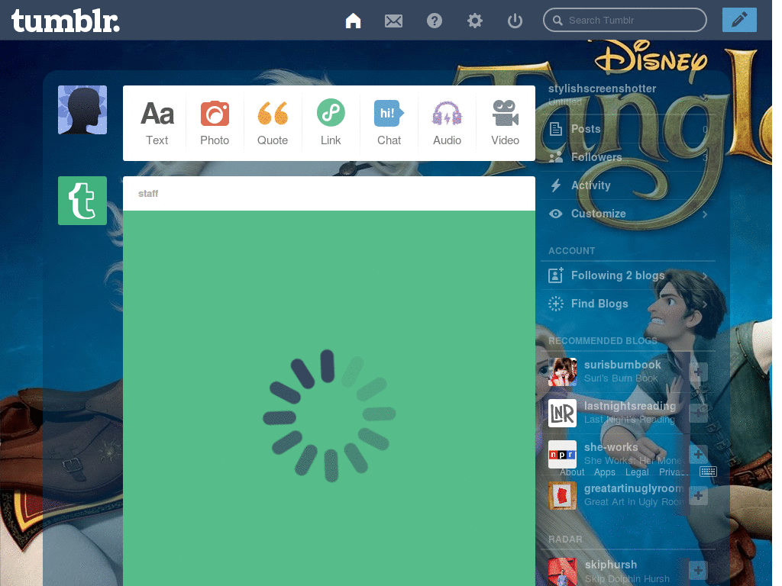Image resolution: width=782 pixels, height=586 pixels.
Task: Click the tumblr logo
Action: tap(66, 21)
